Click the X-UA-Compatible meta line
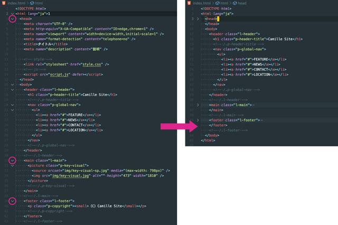Image resolution: width=338 pixels, height=225 pixels. coord(89,29)
